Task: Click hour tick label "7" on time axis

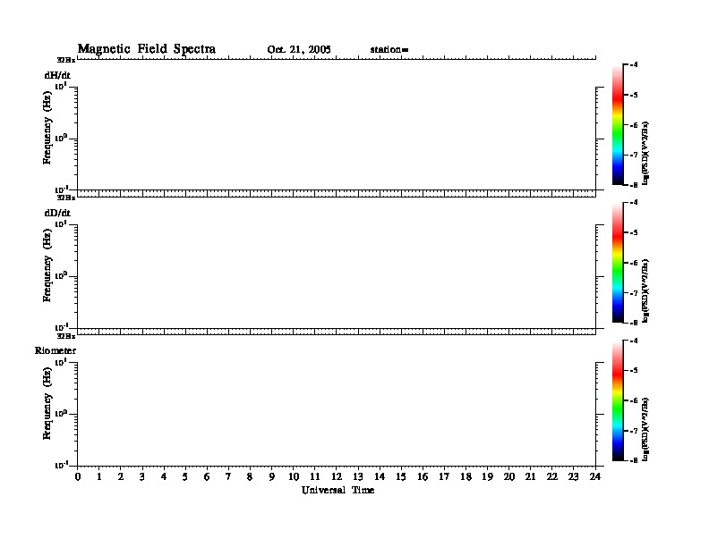Action: tap(228, 476)
